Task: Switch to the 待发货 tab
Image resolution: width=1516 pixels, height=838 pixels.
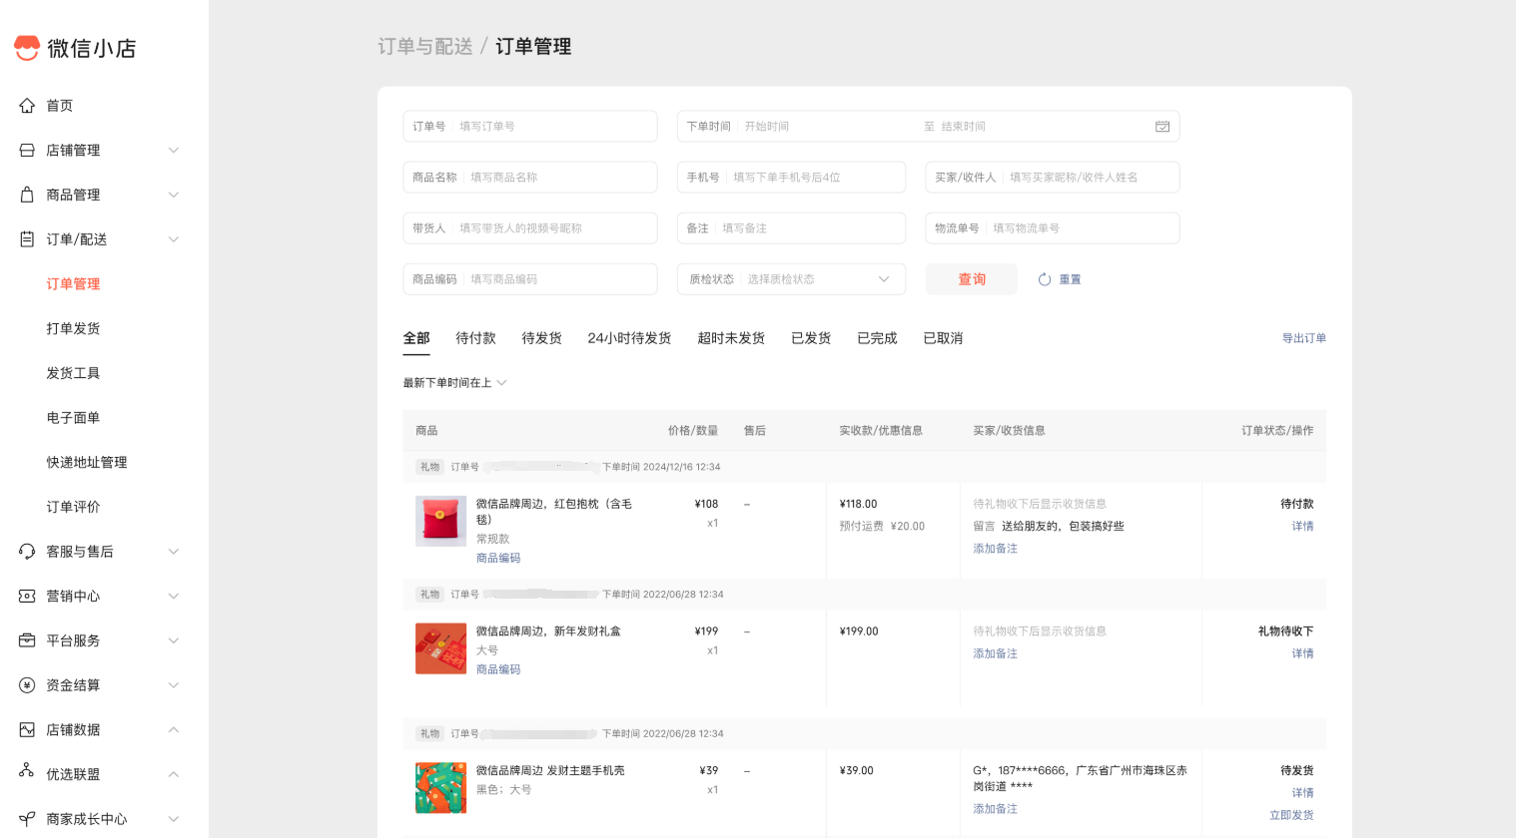Action: (541, 338)
